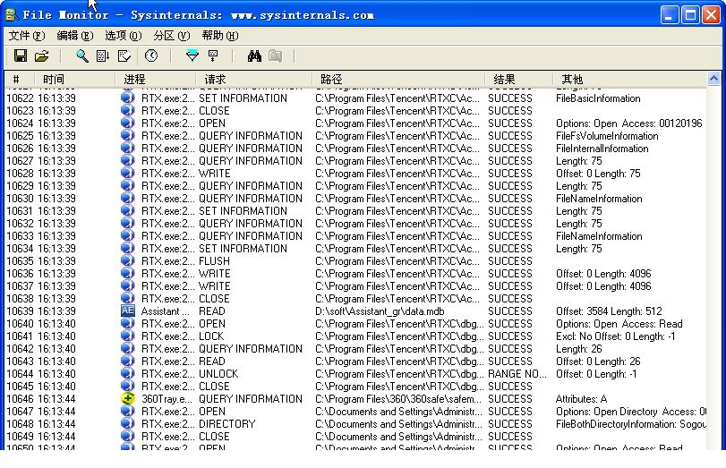Click the AE Assistant icon in row 10639
Viewport: 726px width, 468px height.
127,311
